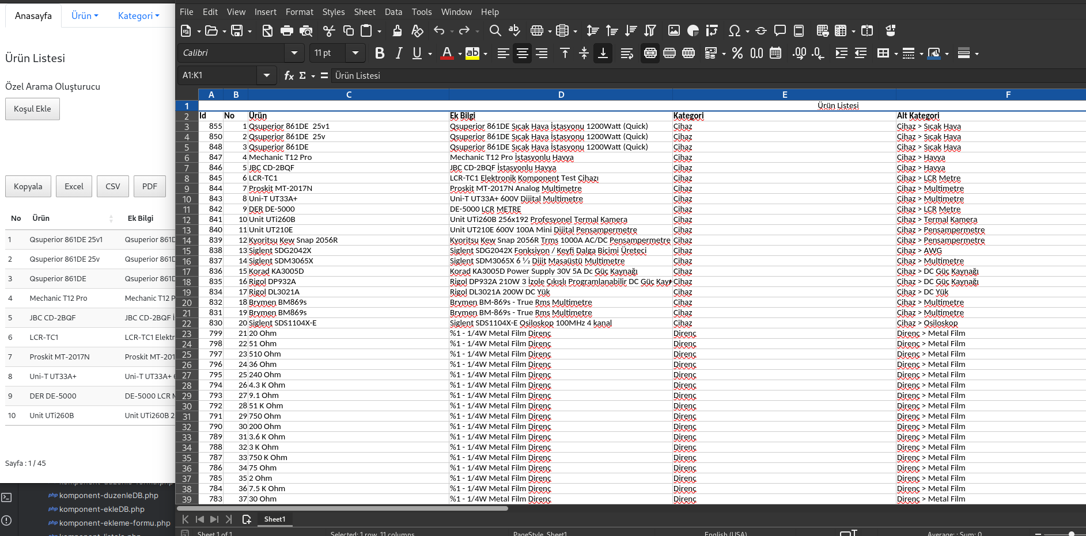The width and height of the screenshot is (1086, 536).
Task: Export directly as PDF icon
Action: (x=267, y=31)
